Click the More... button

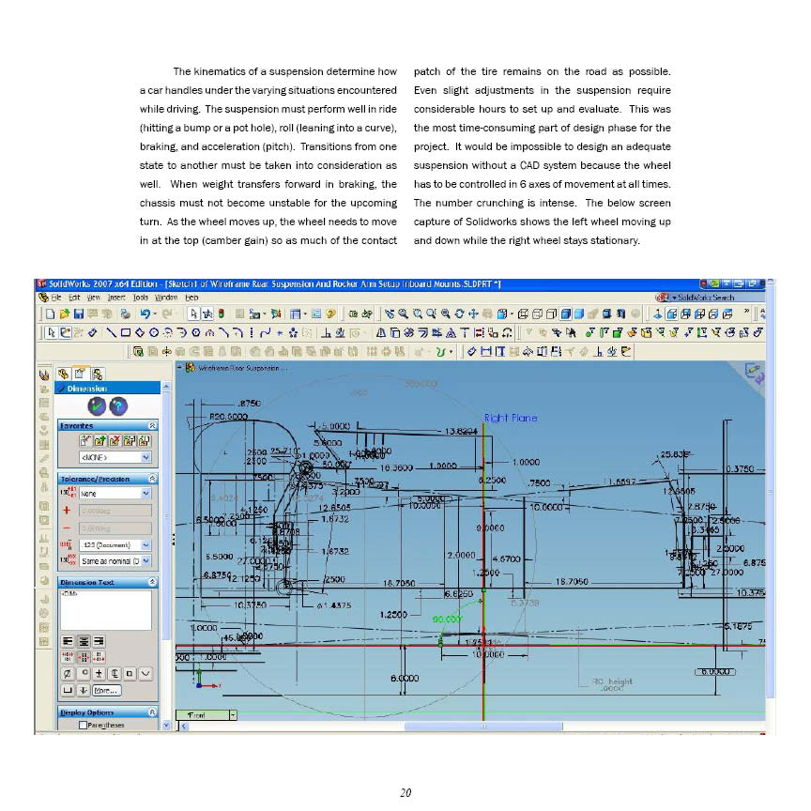click(106, 690)
